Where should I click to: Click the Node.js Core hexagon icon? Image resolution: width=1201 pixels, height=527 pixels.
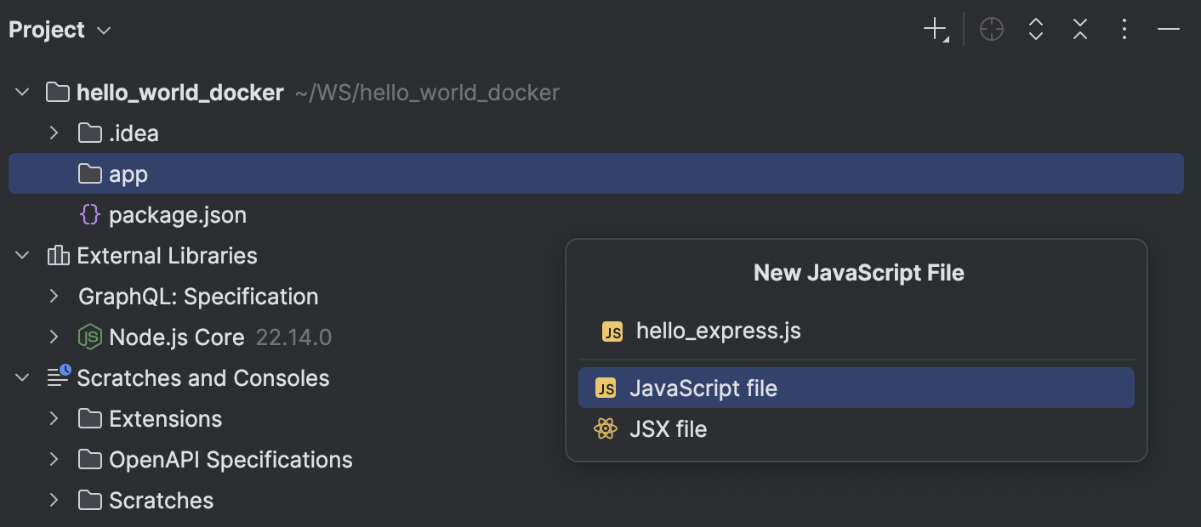pos(90,337)
